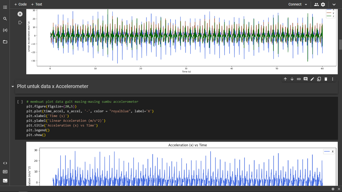Add a new code cell with + Code
Screen dimensions: 342x192
21,4
